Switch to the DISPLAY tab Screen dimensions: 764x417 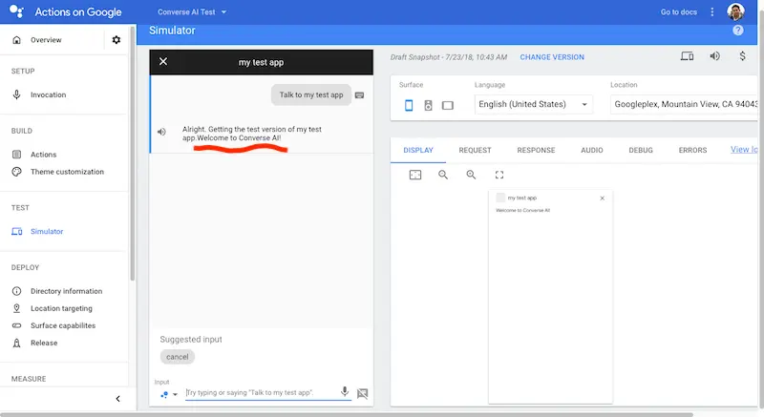[x=418, y=151]
